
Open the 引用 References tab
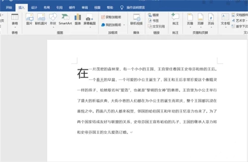point(59,7)
